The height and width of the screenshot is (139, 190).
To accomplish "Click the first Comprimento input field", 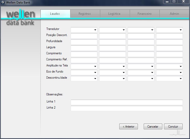I will click(x=84, y=54).
